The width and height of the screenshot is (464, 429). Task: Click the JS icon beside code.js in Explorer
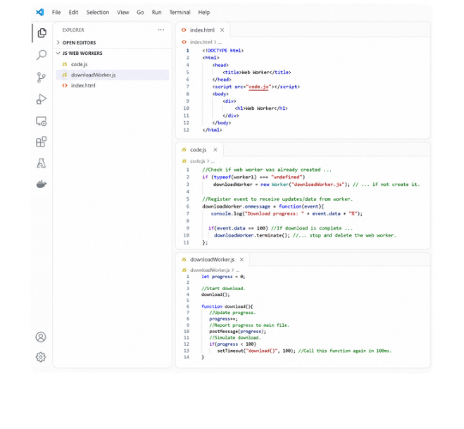(64, 64)
